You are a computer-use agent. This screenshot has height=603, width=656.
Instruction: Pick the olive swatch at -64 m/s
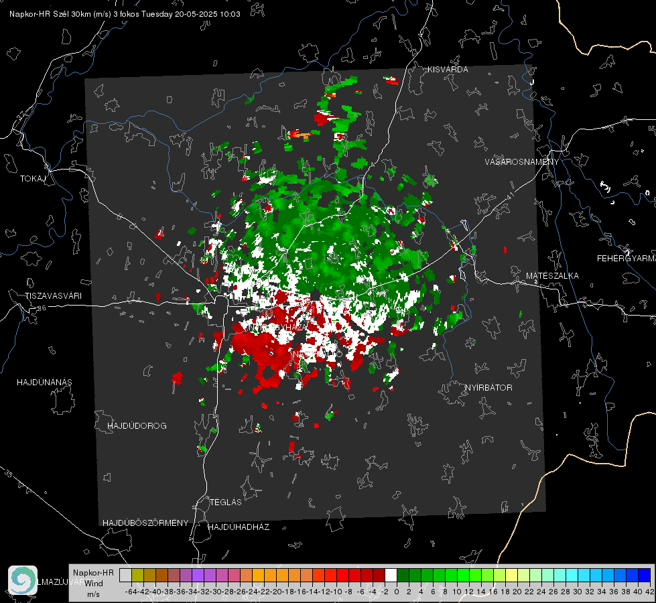(x=137, y=576)
